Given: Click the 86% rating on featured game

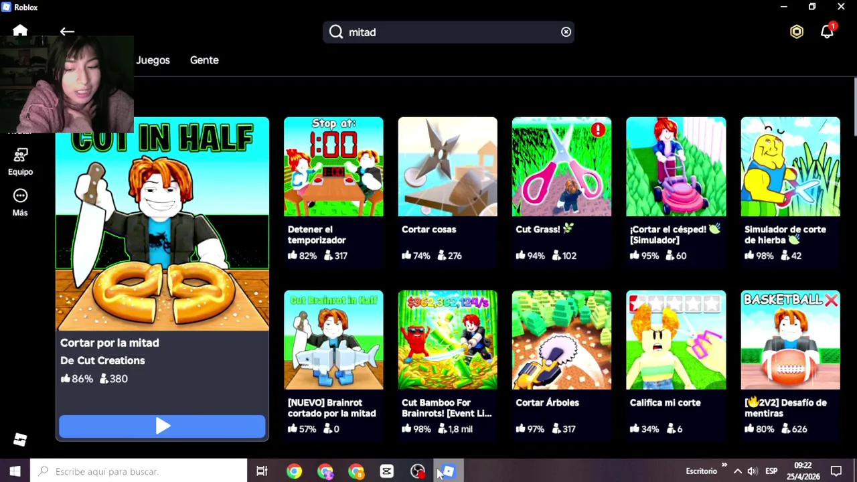Looking at the screenshot, I should point(76,379).
